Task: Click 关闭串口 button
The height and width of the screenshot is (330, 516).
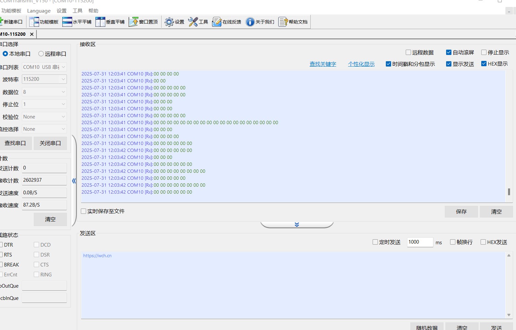Action: tap(50, 143)
